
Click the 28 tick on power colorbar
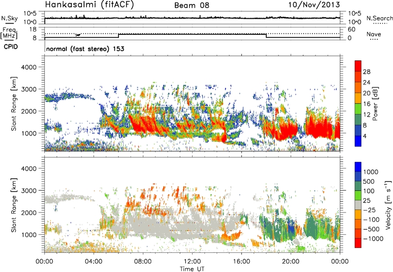pos(366,72)
